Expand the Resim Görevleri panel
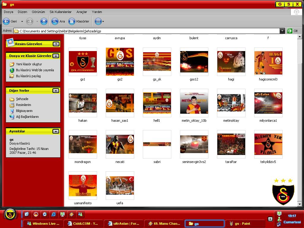Image resolution: width=304 pixels, height=228 pixels. pyautogui.click(x=56, y=44)
